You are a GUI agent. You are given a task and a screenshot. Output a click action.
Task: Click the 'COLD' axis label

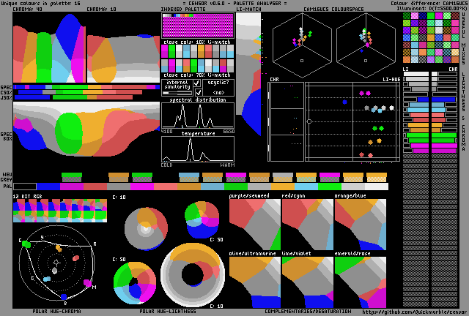tap(166, 165)
